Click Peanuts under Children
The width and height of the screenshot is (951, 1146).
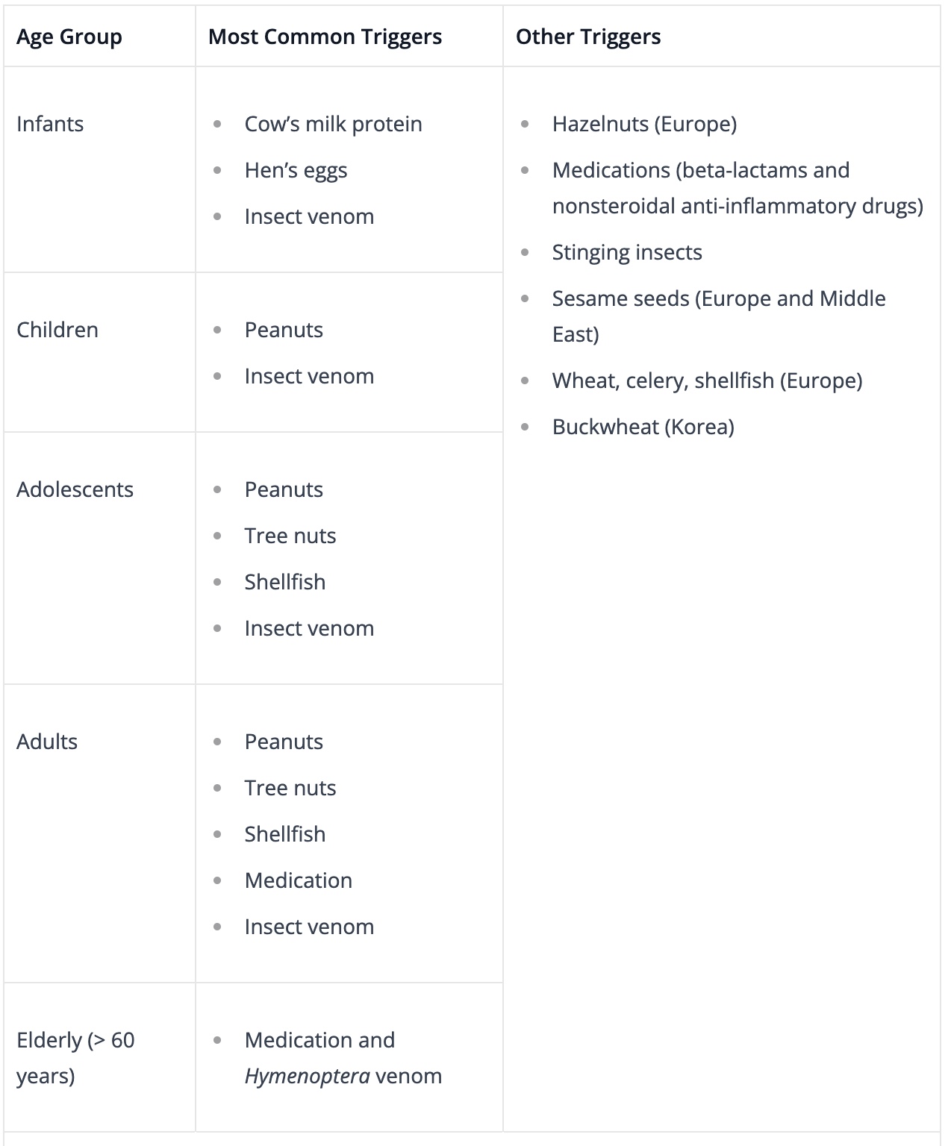click(284, 330)
